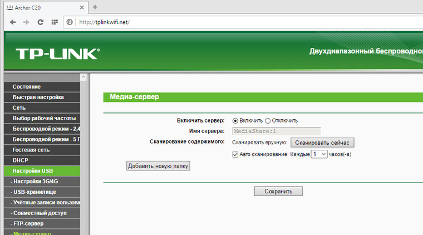This screenshot has width=423, height=235.
Task: Select the Включить radio button
Action: click(x=235, y=121)
